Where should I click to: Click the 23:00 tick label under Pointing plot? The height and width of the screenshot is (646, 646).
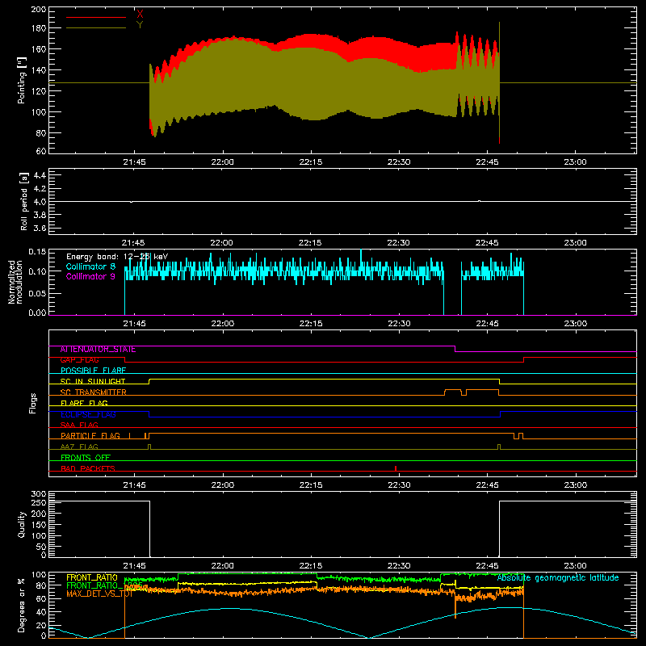click(x=575, y=162)
